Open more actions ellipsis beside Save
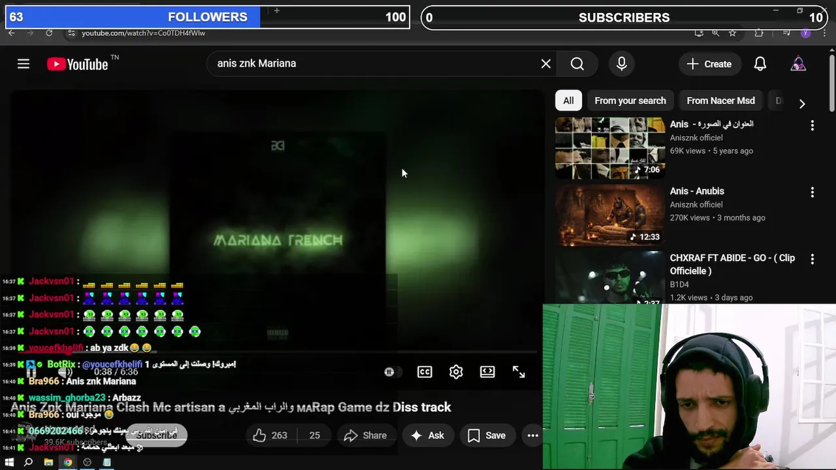Viewport: 836px width, 470px height. [533, 435]
